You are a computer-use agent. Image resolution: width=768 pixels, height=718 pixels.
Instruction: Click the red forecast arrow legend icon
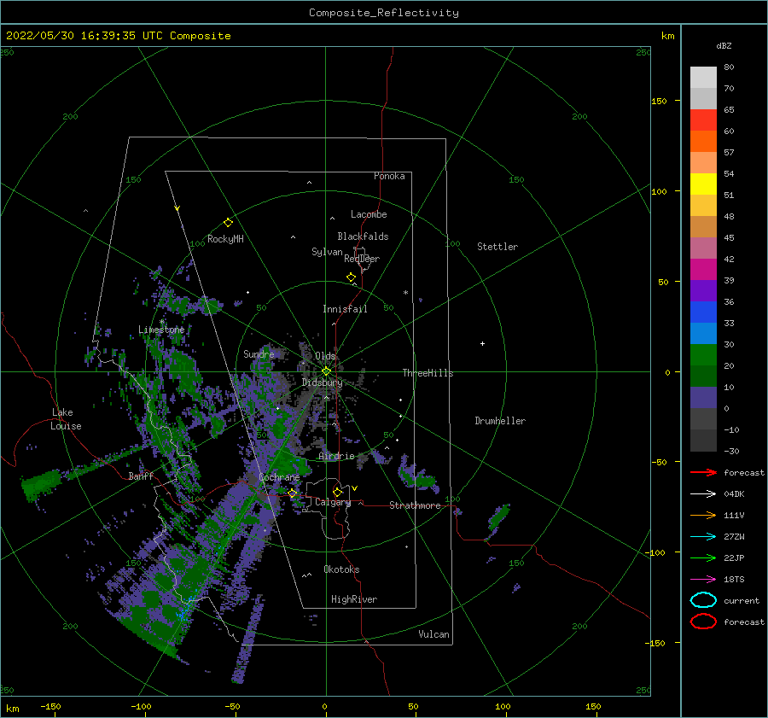(x=703, y=472)
